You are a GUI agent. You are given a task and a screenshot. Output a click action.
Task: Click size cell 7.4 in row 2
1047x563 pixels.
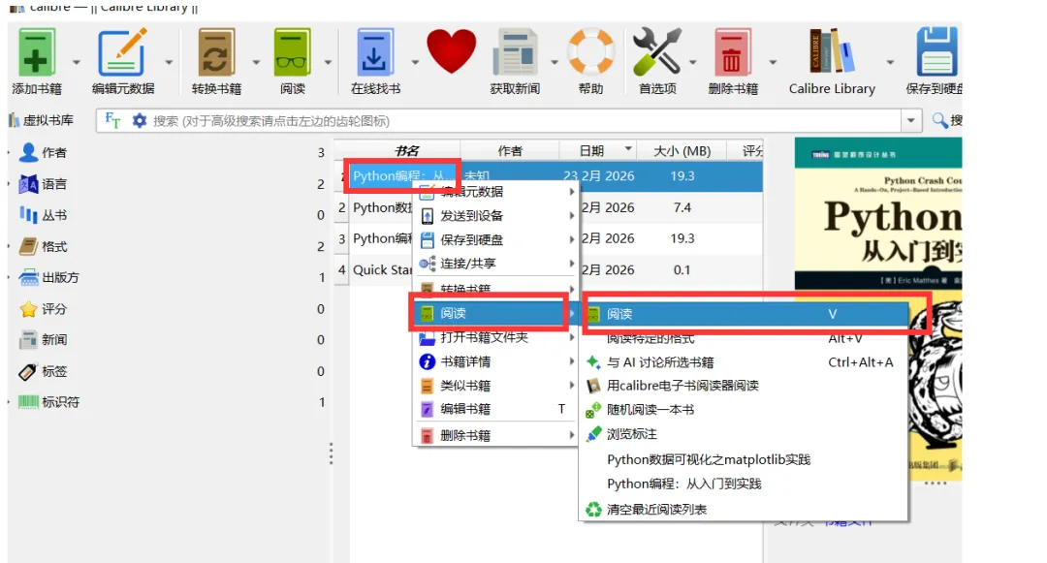[x=682, y=207]
